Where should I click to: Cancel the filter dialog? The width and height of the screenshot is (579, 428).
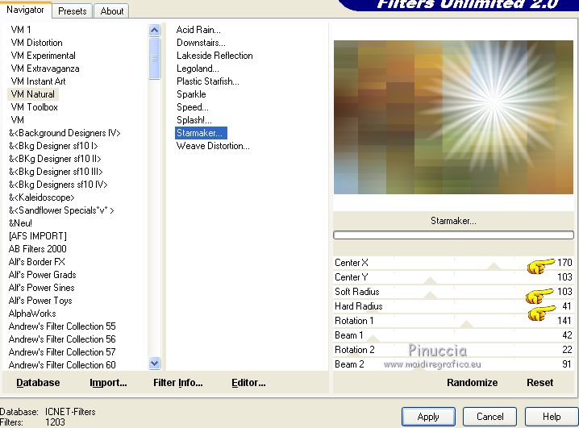[x=490, y=417]
